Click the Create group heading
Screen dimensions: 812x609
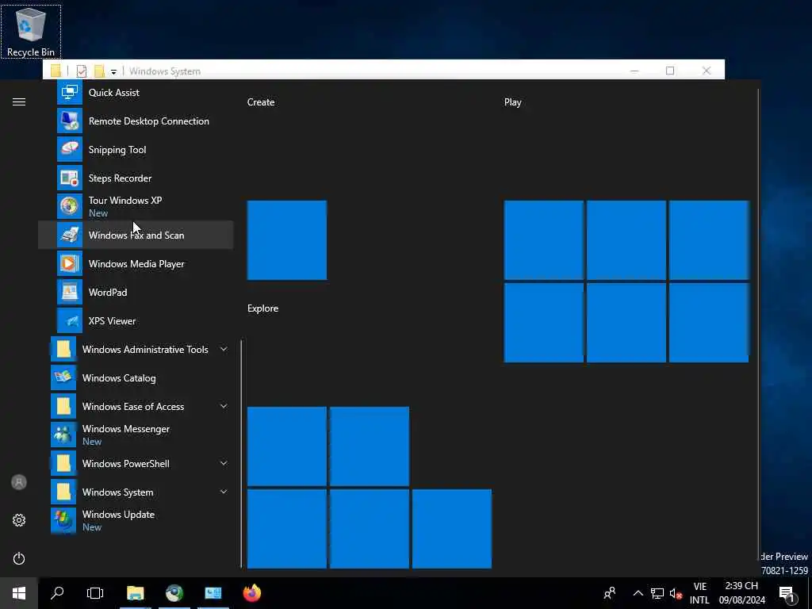tap(261, 102)
